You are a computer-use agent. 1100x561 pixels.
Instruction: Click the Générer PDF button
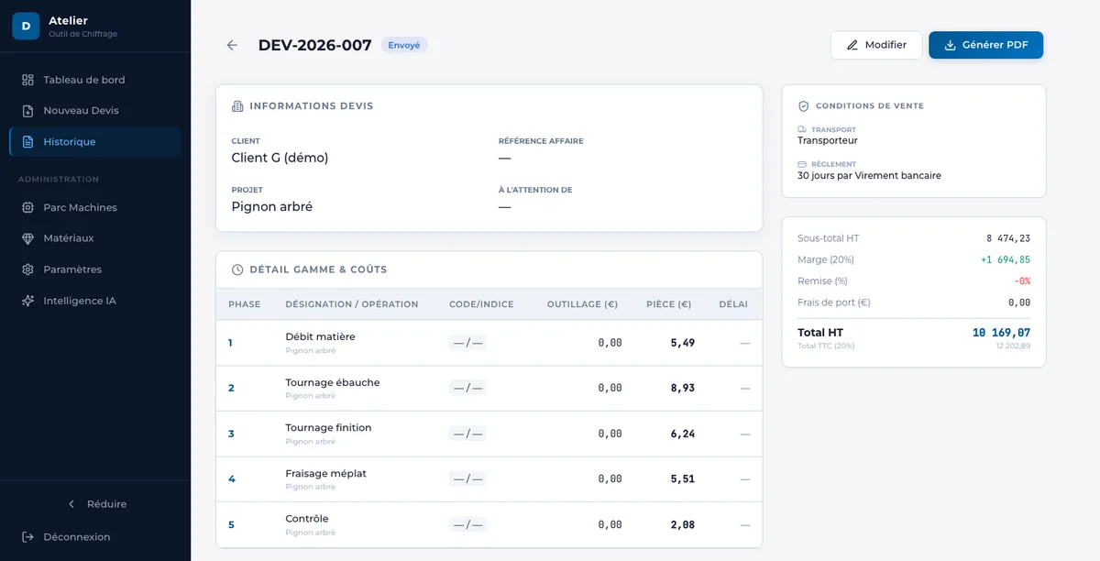(x=985, y=45)
